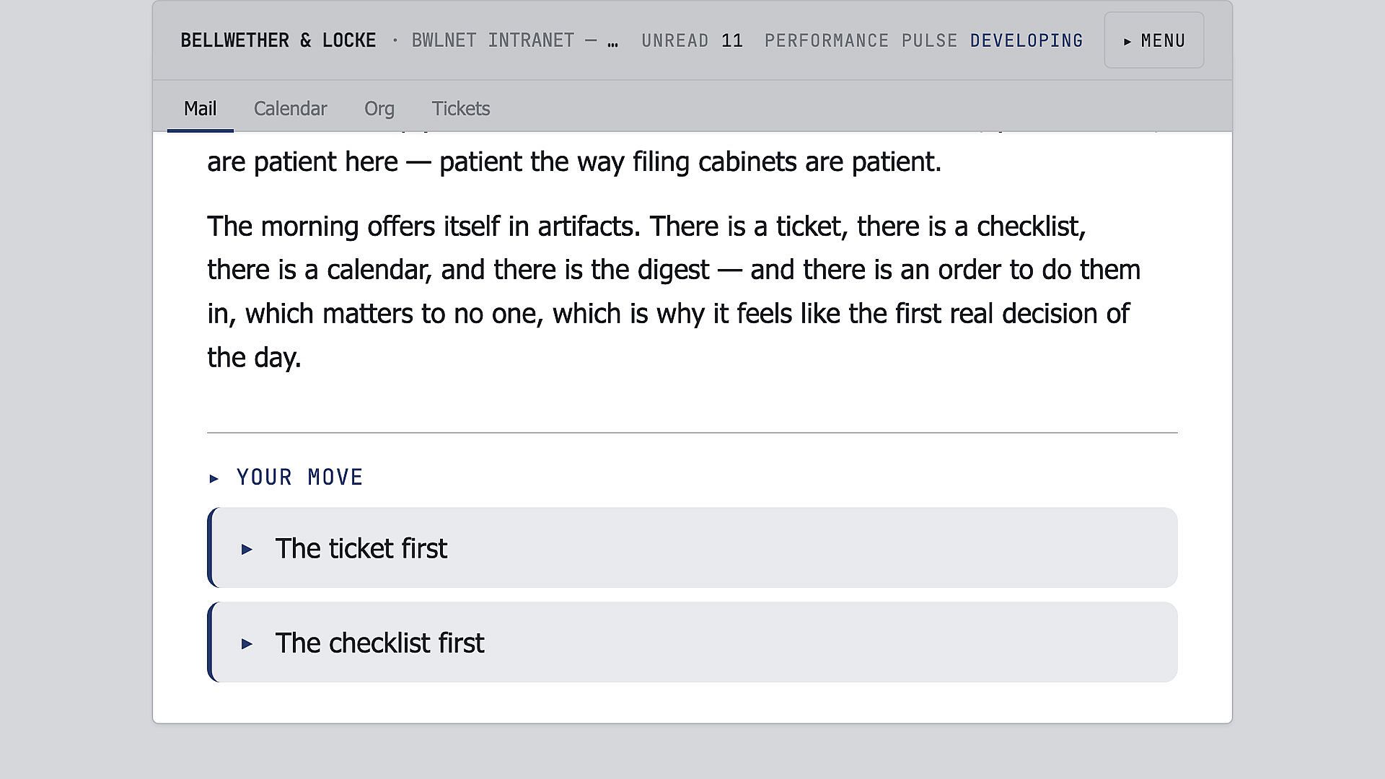Click the triangle marker beside YOUR MOVE
1385x779 pixels.
214,478
